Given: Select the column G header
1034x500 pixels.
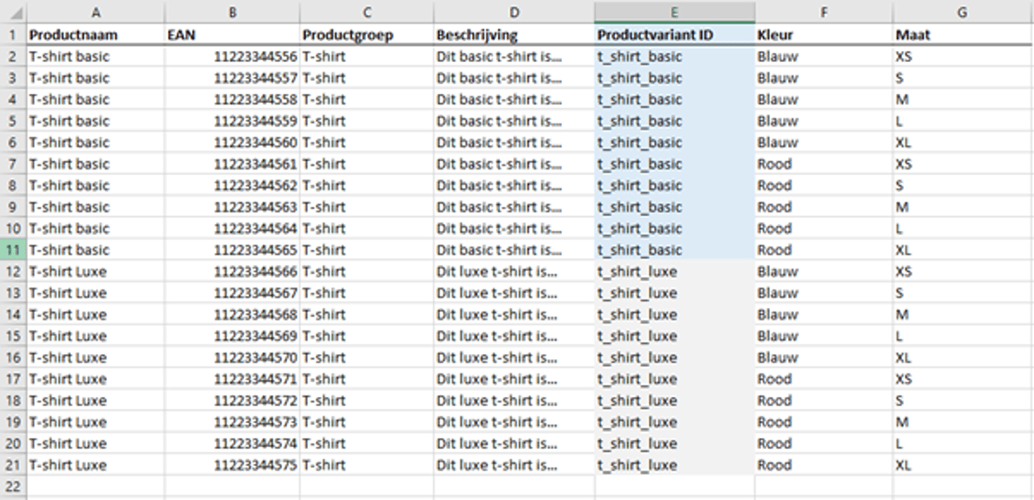Looking at the screenshot, I should [x=962, y=13].
